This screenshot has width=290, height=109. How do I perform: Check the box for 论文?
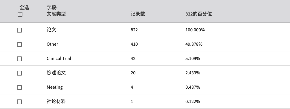click(x=19, y=30)
